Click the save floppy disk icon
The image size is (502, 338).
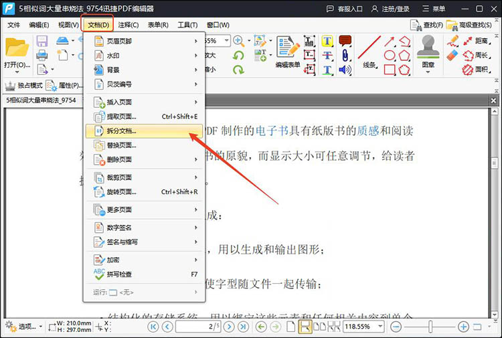(x=42, y=41)
